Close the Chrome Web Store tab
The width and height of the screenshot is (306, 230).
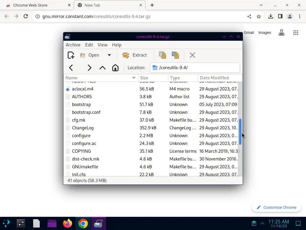69,5
